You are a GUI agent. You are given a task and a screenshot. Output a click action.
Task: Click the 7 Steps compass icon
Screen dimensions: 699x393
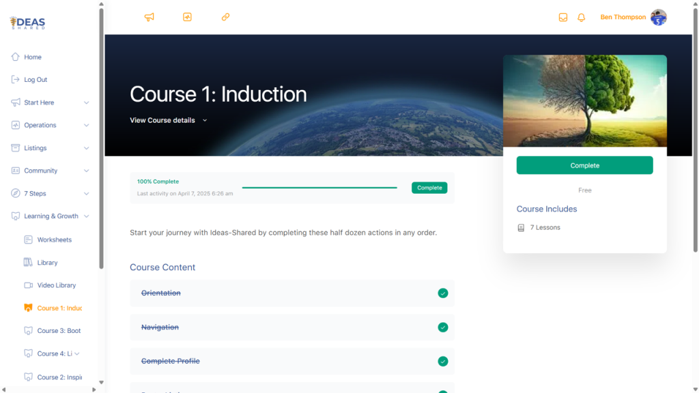(16, 193)
